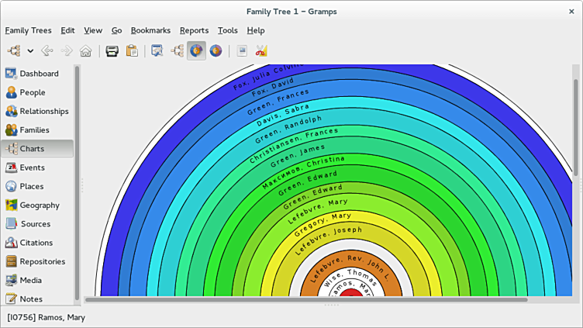Open the Reports menu in menu bar
This screenshot has height=328, width=583.
pos(194,30)
